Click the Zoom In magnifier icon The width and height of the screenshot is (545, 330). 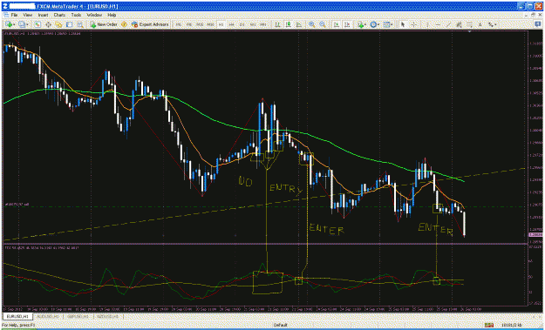312,24
